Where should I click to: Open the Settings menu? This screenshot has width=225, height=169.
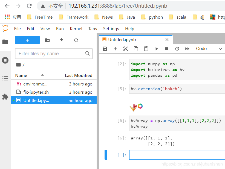111,28
